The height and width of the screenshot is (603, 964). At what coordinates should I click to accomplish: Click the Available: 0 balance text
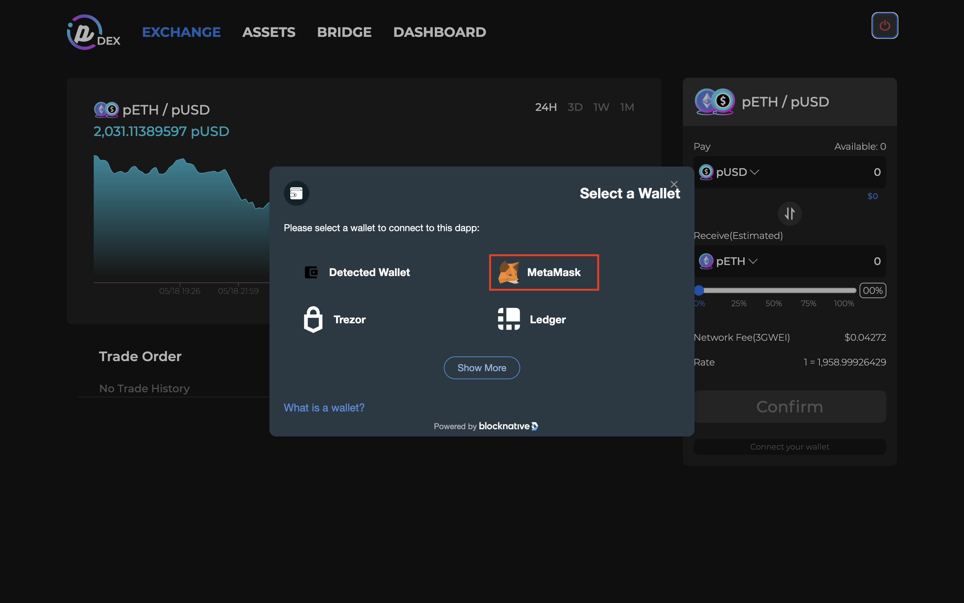click(x=860, y=146)
